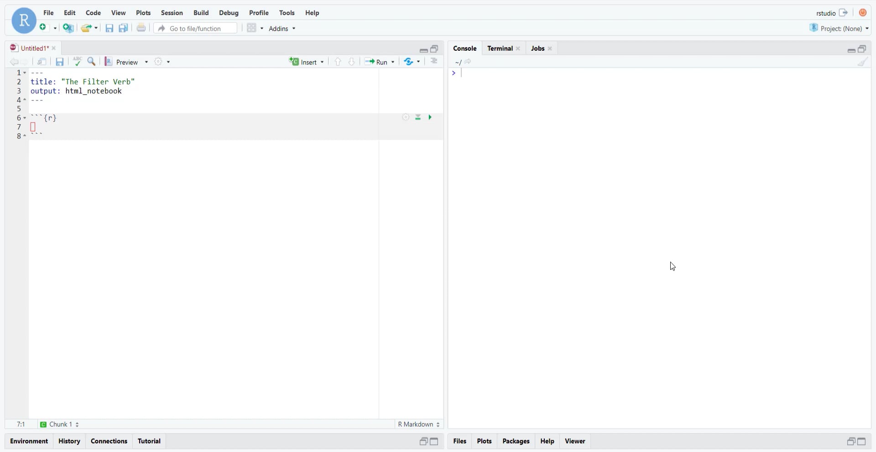This screenshot has height=452, width=876.
Task: Show document in new window
Action: tap(42, 62)
